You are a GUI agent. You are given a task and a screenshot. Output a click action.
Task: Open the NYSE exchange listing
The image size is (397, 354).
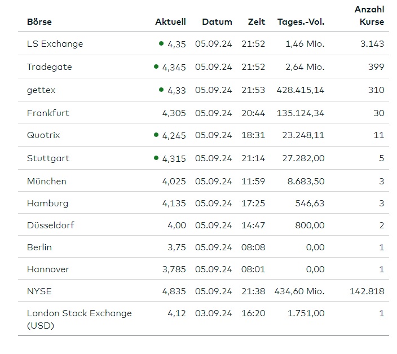coord(39,291)
